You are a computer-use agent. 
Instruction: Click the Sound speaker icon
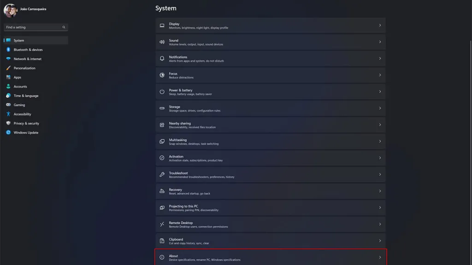pos(162,42)
